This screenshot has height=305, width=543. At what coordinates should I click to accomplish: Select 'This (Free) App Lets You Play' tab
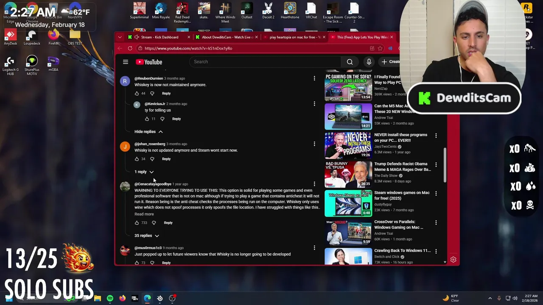click(x=363, y=37)
